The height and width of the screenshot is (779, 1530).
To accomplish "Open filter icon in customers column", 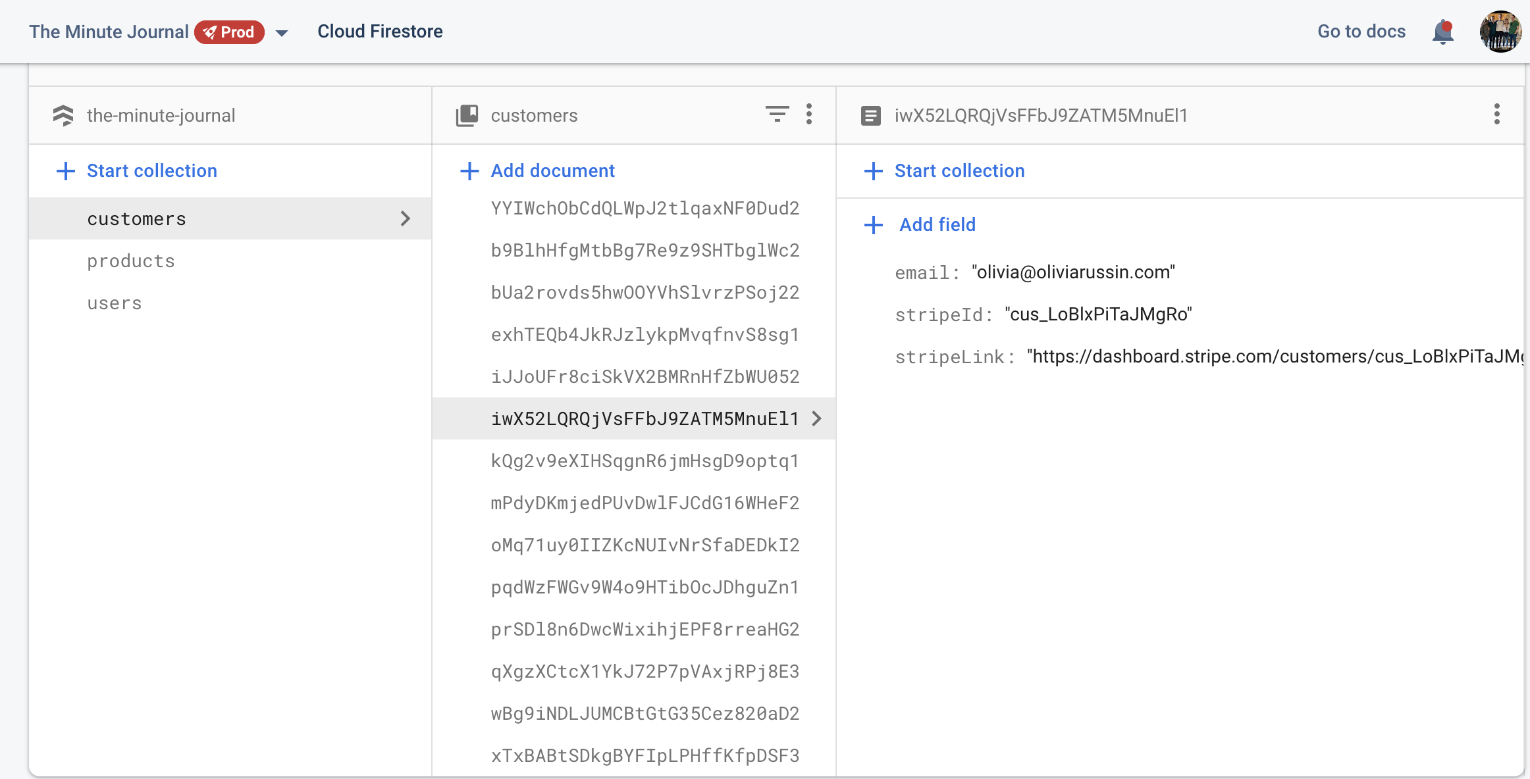I will (x=777, y=114).
